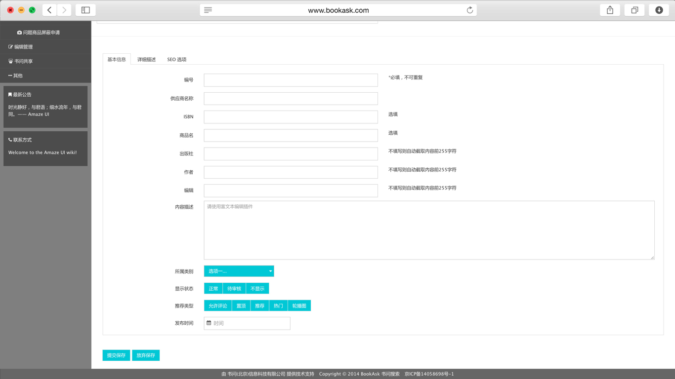Click the icon beside 书问共享
Viewport: 675px width, 379px height.
10,61
